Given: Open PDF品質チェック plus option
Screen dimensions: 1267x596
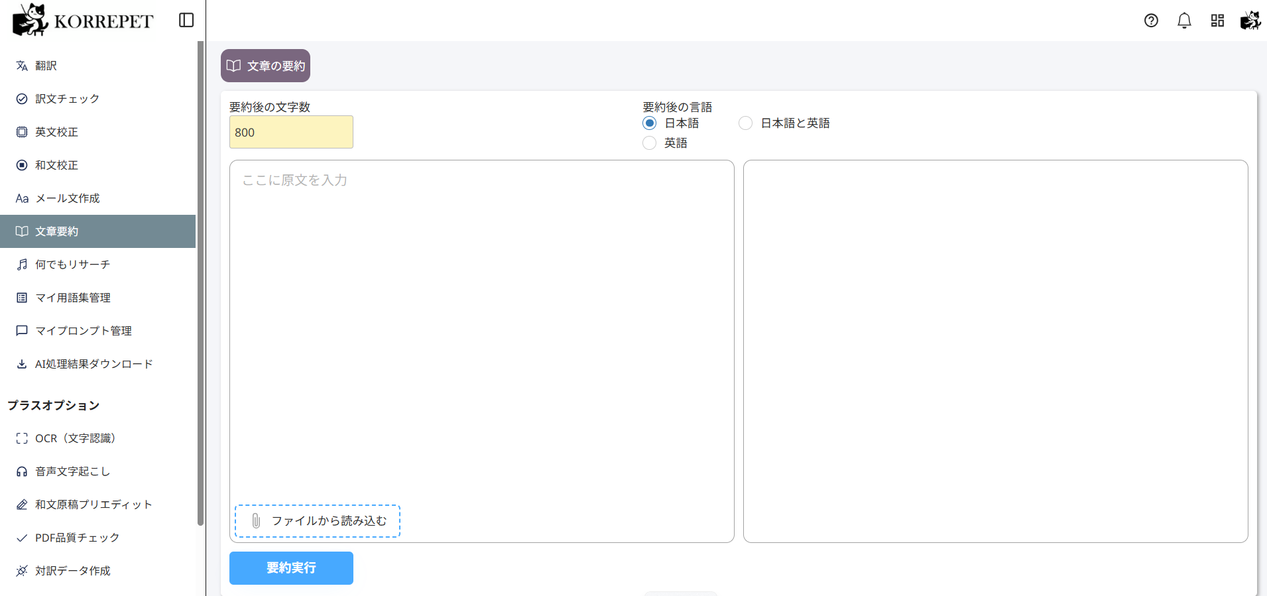Looking at the screenshot, I should pos(97,538).
